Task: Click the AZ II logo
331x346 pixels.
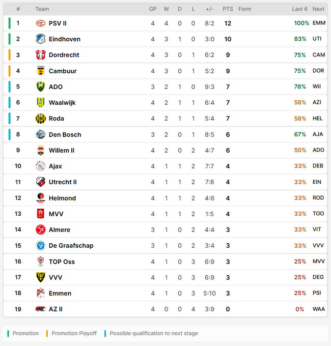Action: (41, 309)
